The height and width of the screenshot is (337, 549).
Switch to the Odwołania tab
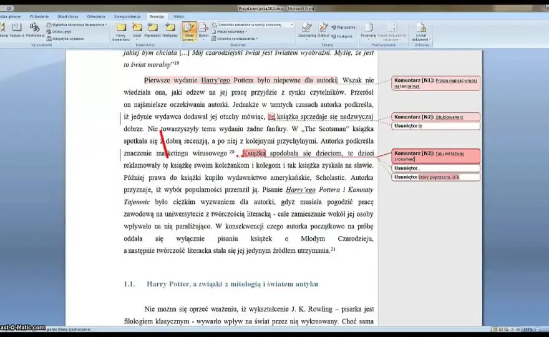96,16
